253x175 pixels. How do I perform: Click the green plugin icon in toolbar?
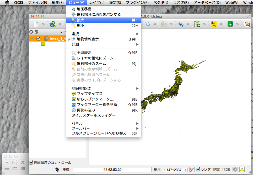coord(230,24)
